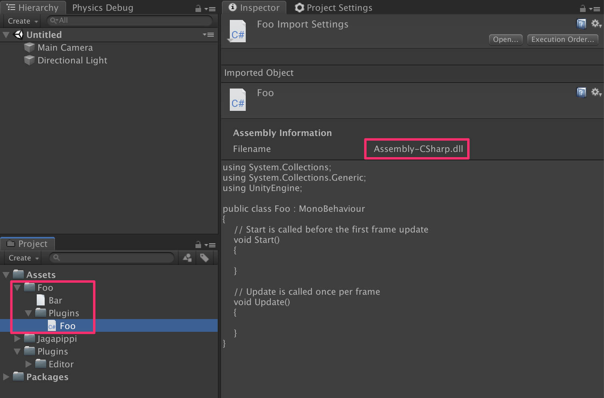
Task: Click the Unity logo beside Untitled scene
Action: tap(18, 34)
